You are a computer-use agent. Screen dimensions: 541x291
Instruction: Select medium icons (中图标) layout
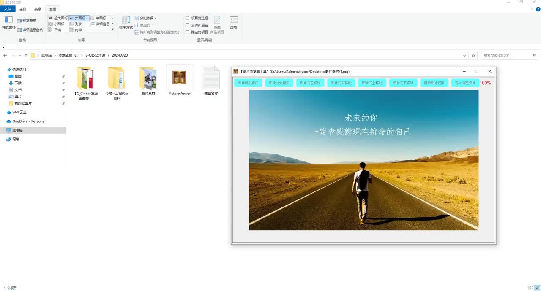[98, 18]
